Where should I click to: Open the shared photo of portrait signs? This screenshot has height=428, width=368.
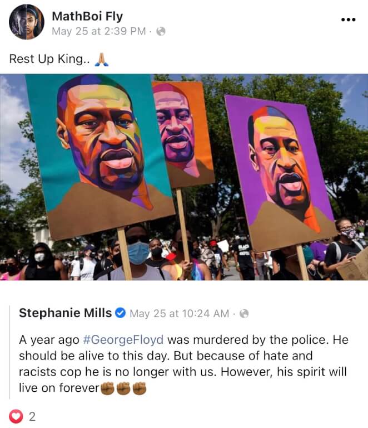point(184,177)
